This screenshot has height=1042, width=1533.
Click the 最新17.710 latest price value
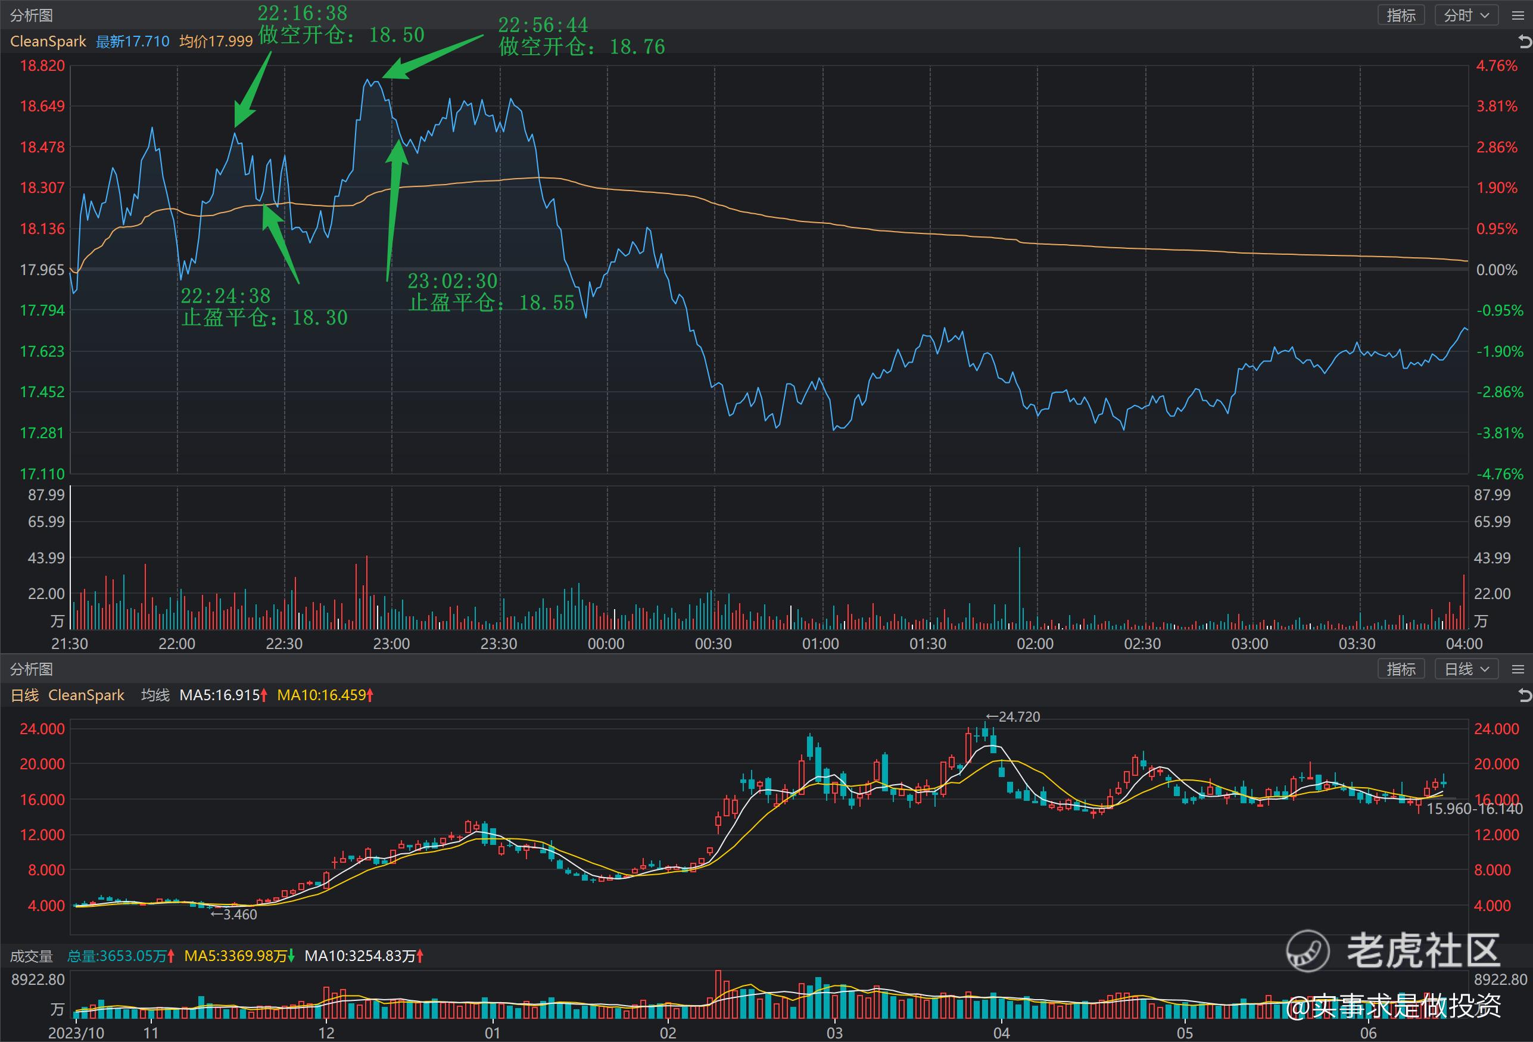(133, 41)
